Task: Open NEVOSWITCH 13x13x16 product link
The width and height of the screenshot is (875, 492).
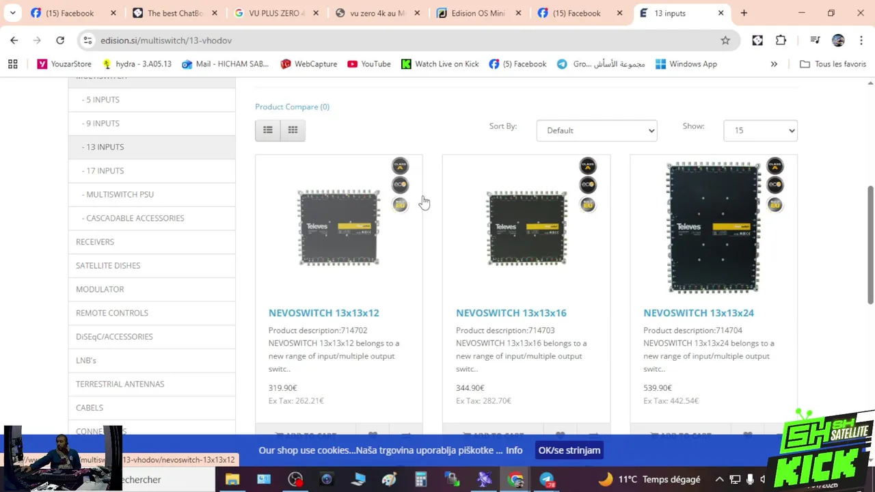Action: [511, 313]
